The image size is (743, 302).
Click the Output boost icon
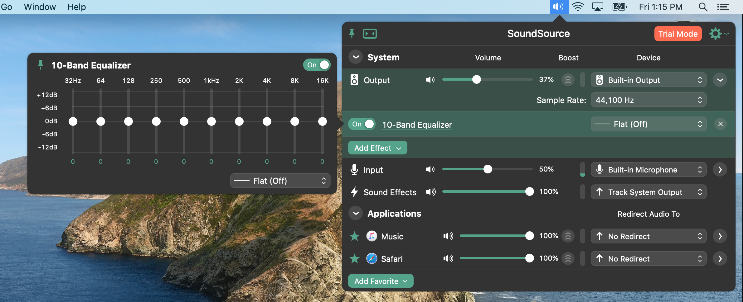click(x=568, y=80)
